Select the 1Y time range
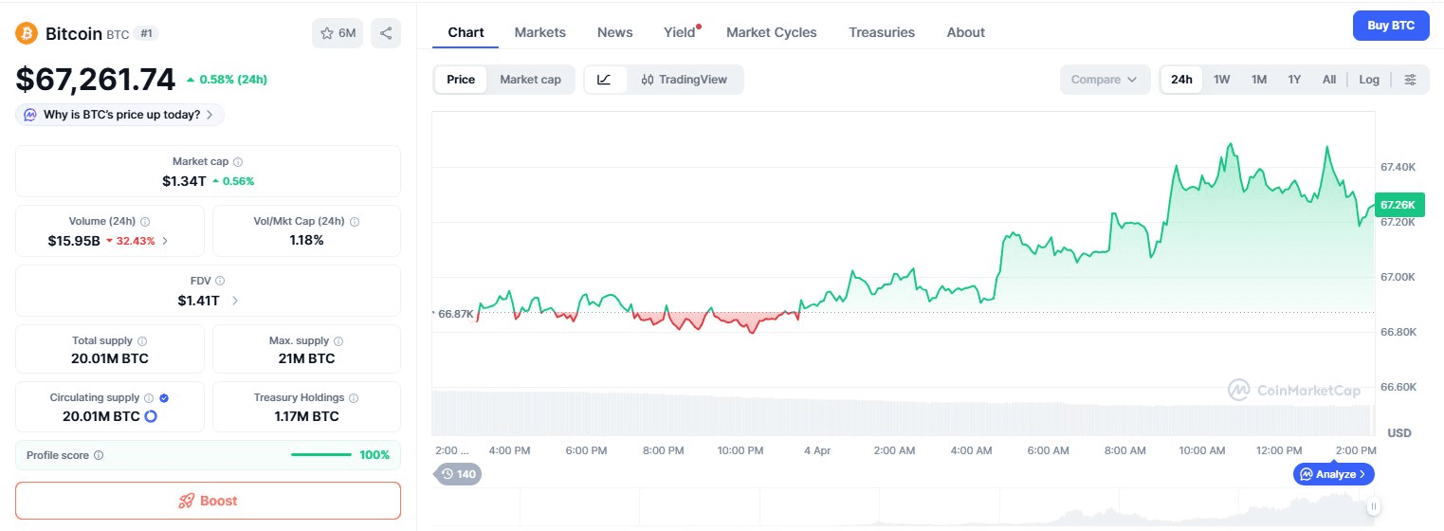 pos(1294,80)
